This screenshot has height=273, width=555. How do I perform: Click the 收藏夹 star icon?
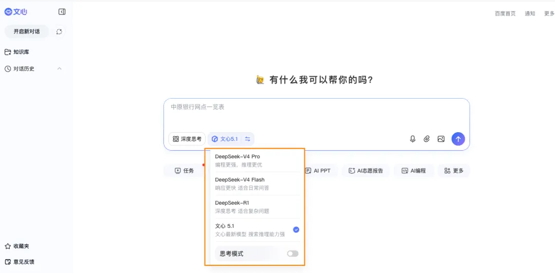coord(8,246)
